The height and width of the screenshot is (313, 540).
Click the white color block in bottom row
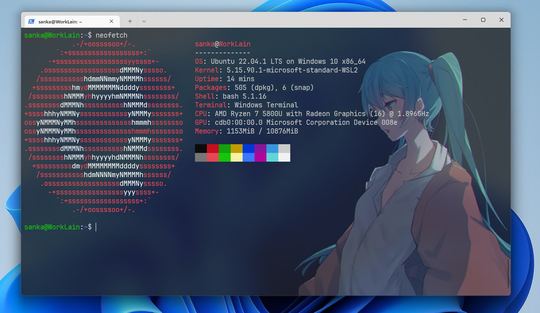tap(284, 157)
